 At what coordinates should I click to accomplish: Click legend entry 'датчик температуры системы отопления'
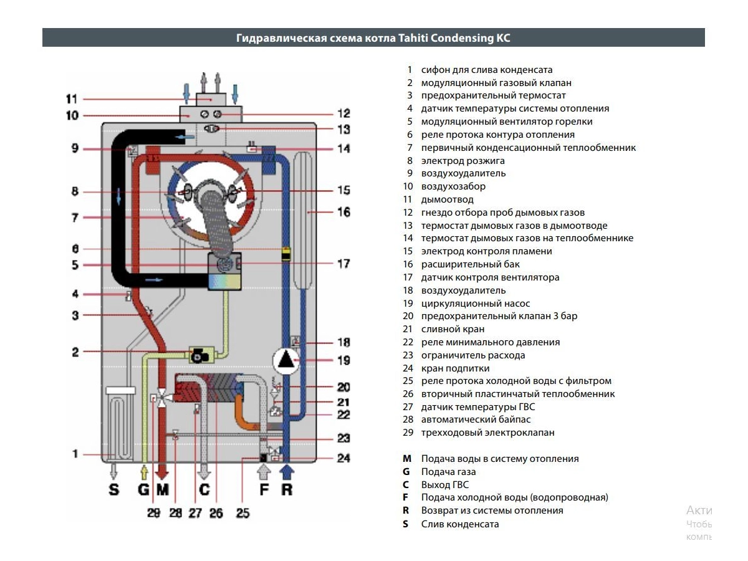coord(515,108)
